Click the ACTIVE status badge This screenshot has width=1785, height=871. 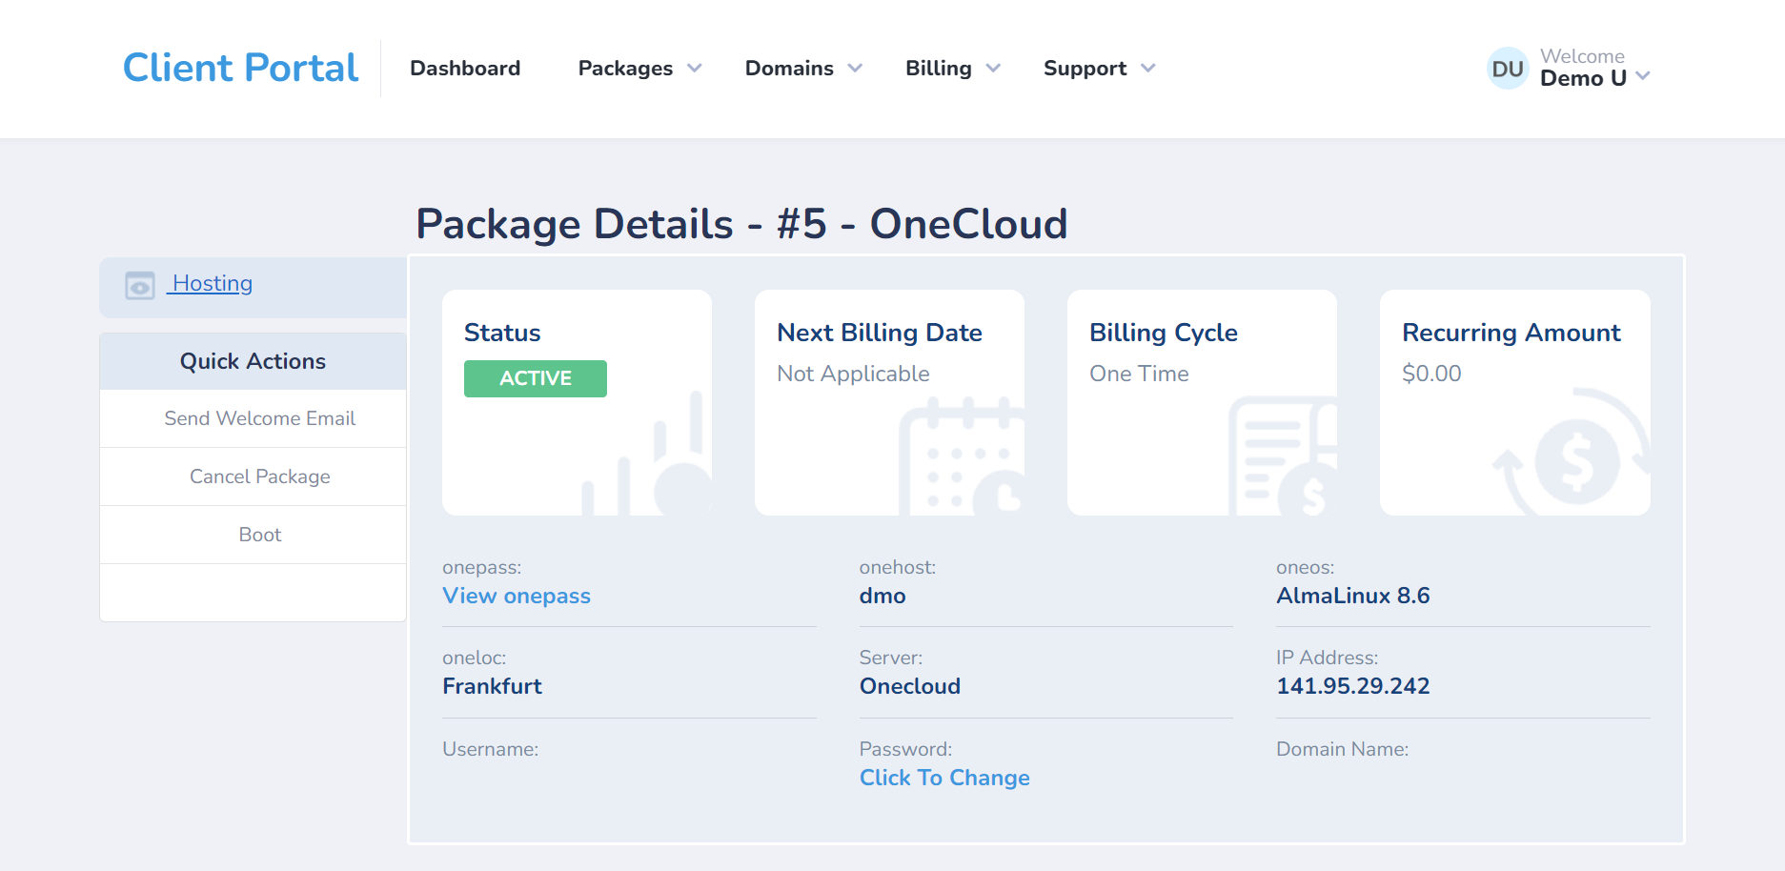(x=536, y=378)
